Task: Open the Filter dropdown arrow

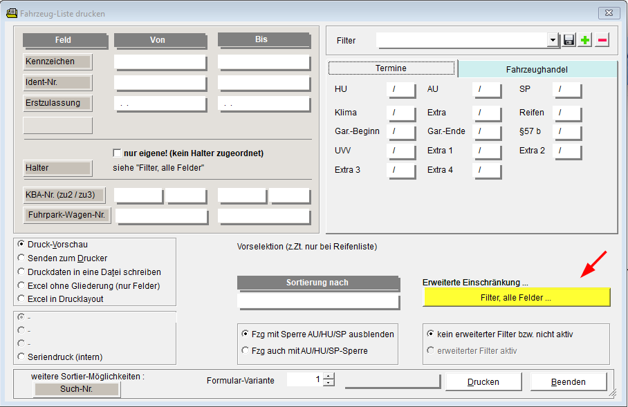Action: coord(553,40)
